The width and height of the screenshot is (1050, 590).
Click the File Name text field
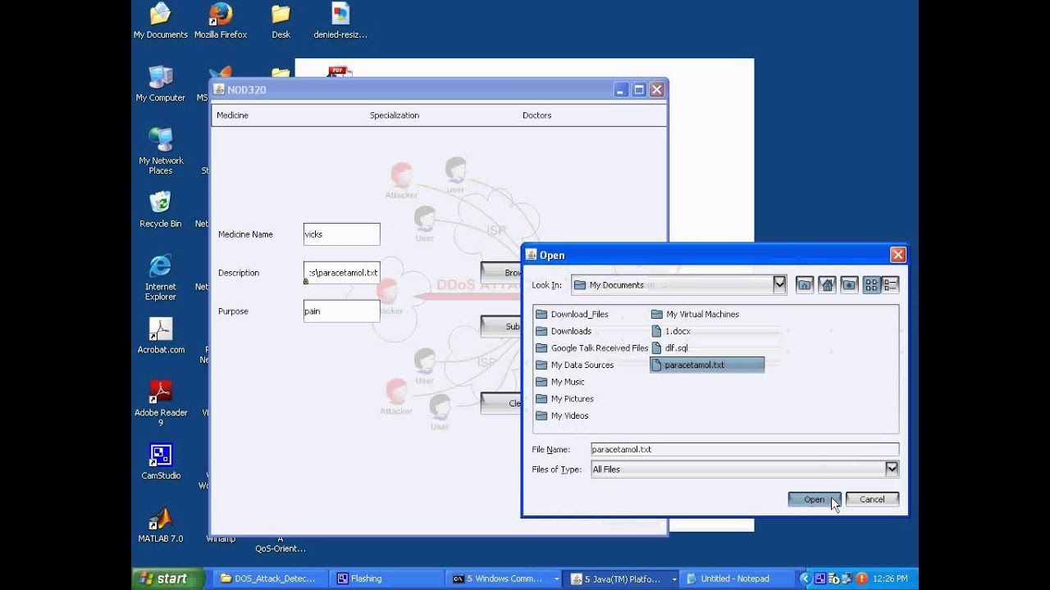point(745,449)
